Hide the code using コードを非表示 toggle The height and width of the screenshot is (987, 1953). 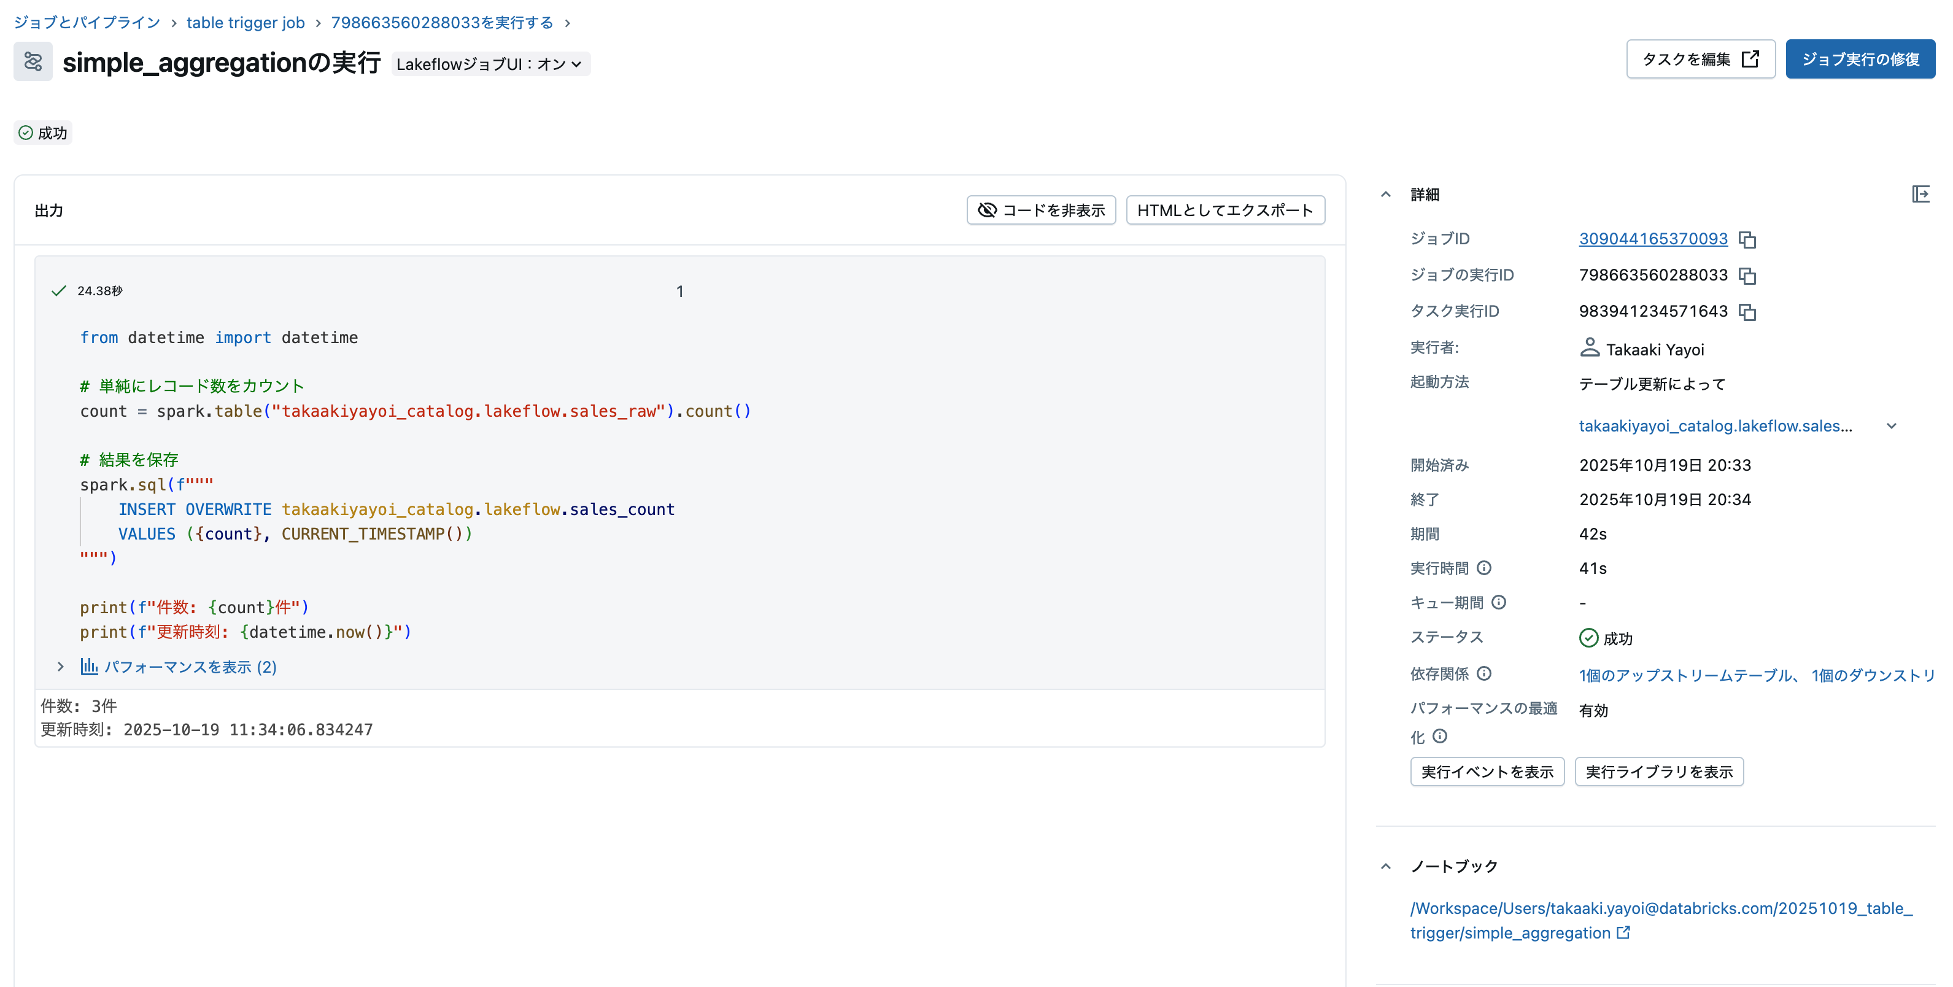(x=1041, y=210)
